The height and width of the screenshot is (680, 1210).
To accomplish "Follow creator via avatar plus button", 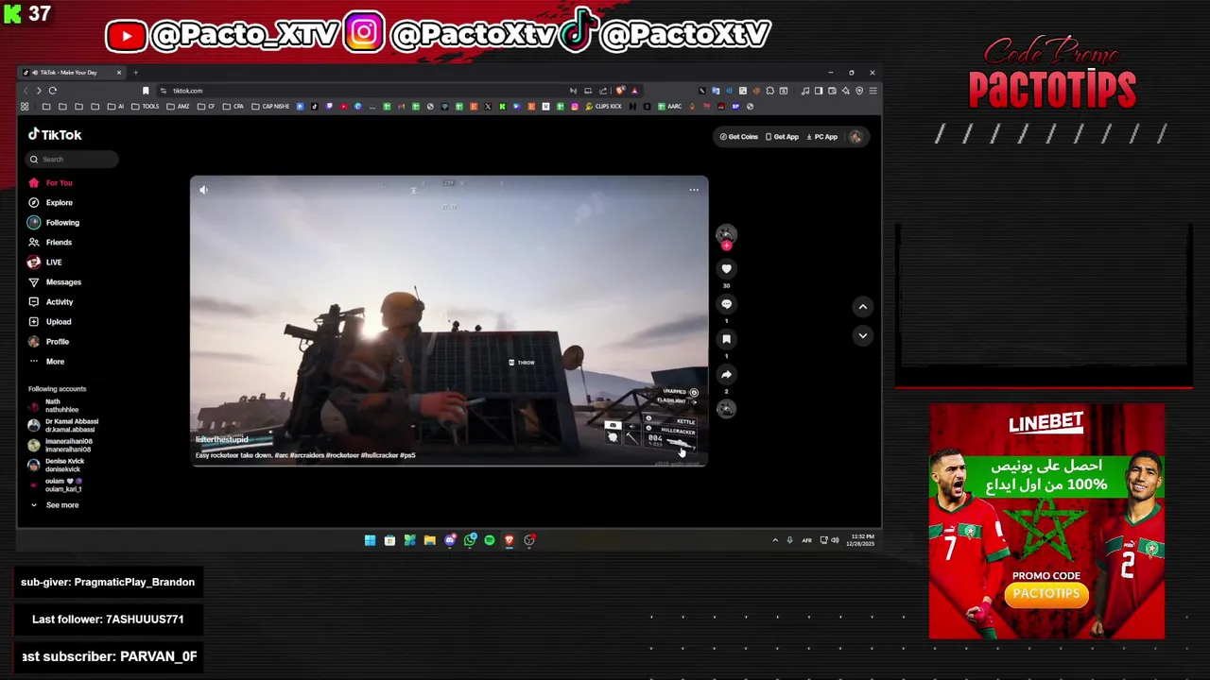I will (726, 246).
